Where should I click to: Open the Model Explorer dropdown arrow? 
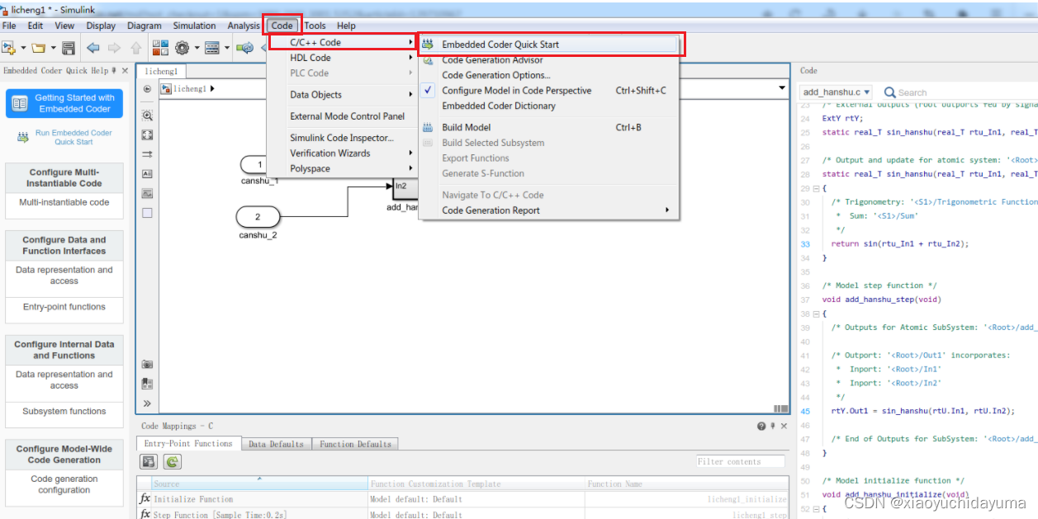point(226,48)
